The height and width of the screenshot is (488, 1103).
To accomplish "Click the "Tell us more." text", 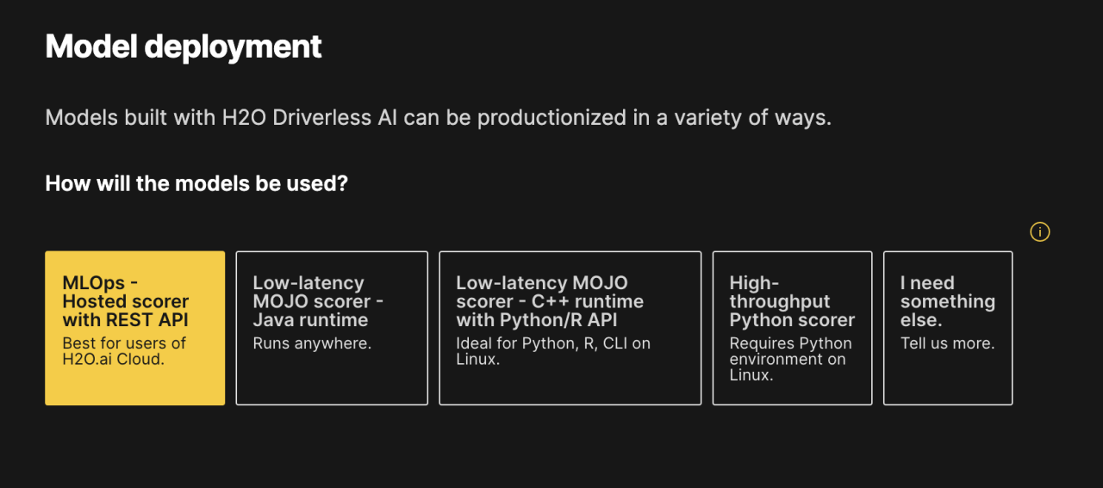I will tap(947, 343).
